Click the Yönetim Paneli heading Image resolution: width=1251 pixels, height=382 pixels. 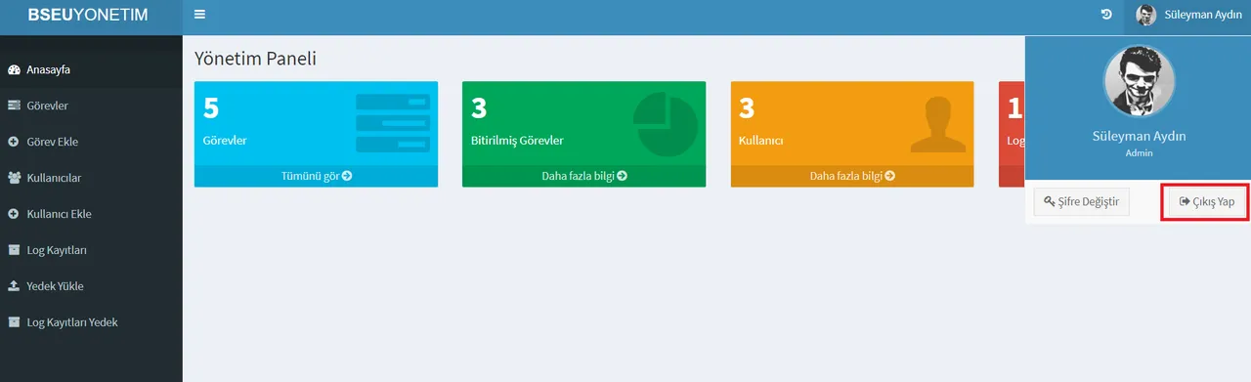point(255,59)
